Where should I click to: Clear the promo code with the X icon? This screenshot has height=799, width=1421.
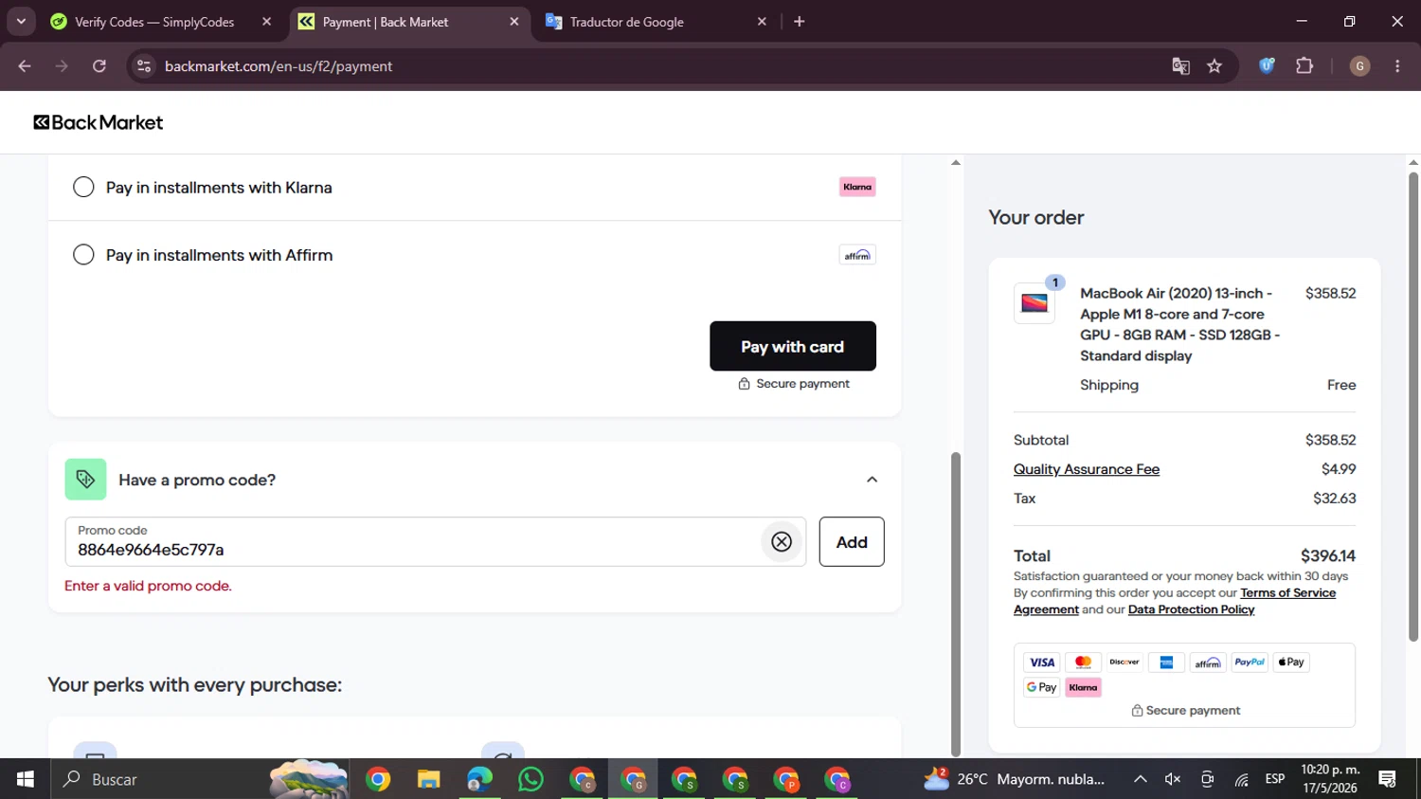[782, 542]
